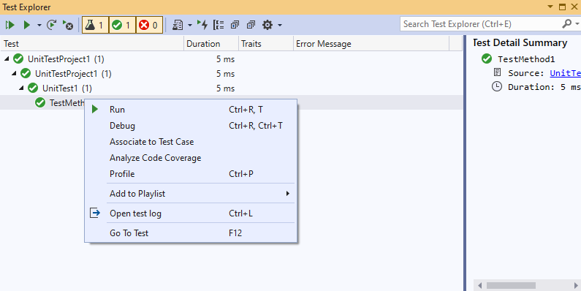Click the TestMethod1 passed icon in summary

pyautogui.click(x=487, y=58)
